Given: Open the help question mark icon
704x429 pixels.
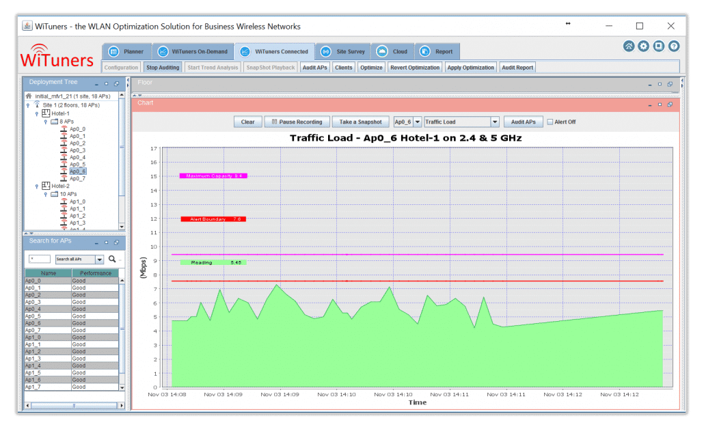Looking at the screenshot, I should pyautogui.click(x=673, y=46).
